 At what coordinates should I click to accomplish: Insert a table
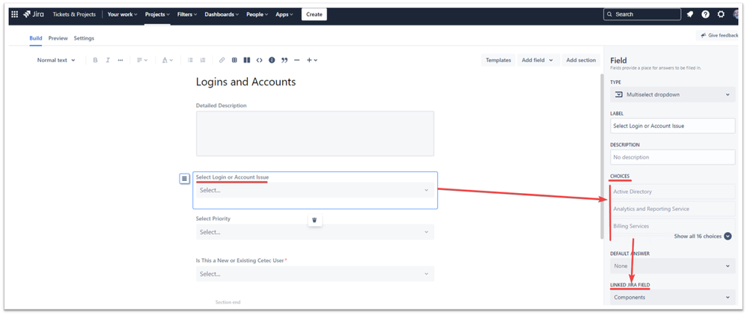[x=234, y=60]
